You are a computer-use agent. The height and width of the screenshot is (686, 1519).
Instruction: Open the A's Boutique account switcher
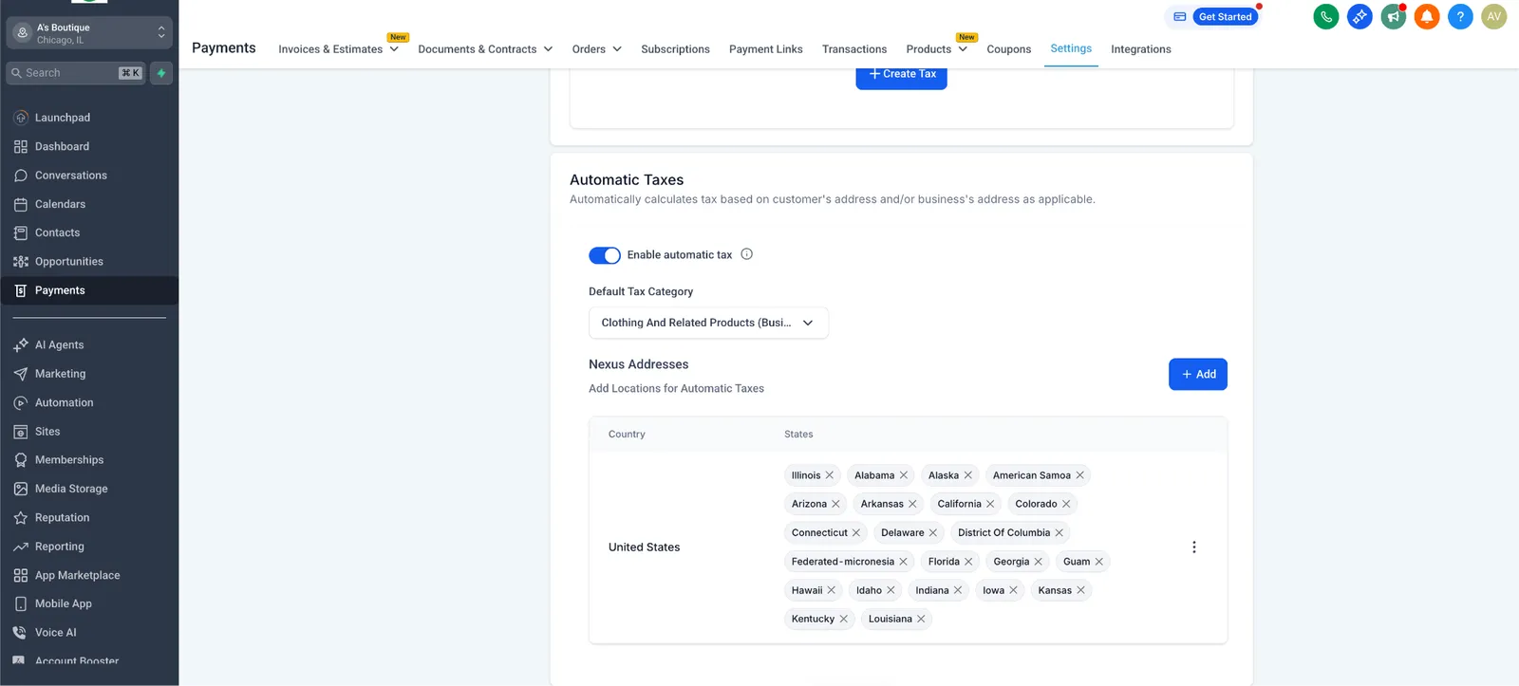(x=89, y=33)
